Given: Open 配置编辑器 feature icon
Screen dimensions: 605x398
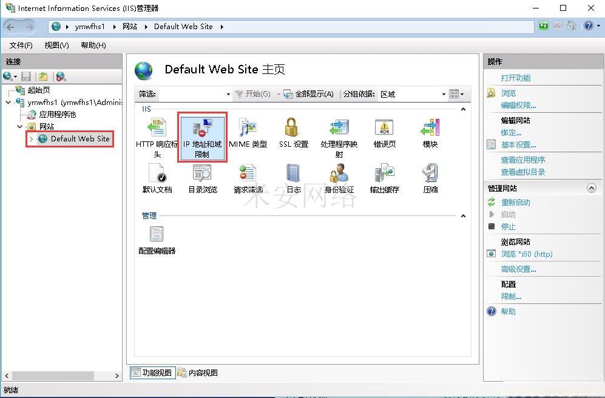Looking at the screenshot, I should tap(157, 240).
